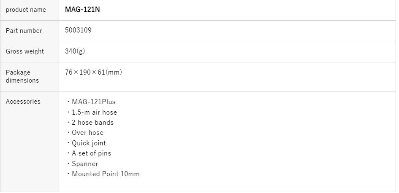Click the 'Quick joint' accessory item
This screenshot has height=193, width=399.
[x=89, y=143]
